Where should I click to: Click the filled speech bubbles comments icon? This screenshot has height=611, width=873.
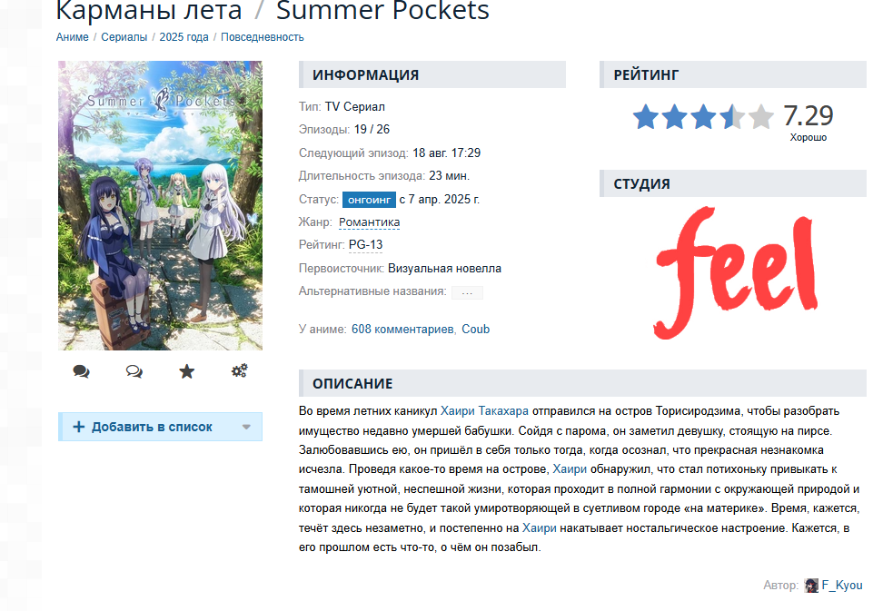coord(81,371)
